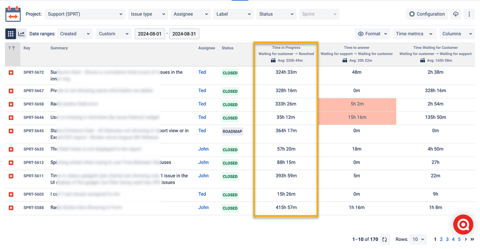
Task: Open issue SPRT-5588
Action: coord(34,208)
